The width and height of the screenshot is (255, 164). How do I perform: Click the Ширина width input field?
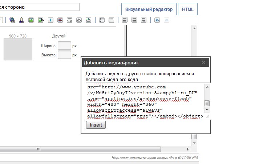[64, 46]
